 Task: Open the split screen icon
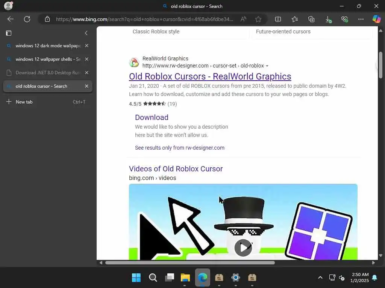pyautogui.click(x=278, y=19)
